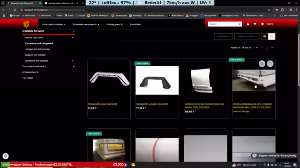Open the apps grid icon in the bookmarks bar
The height and width of the screenshot is (168, 300).
coord(4,15)
